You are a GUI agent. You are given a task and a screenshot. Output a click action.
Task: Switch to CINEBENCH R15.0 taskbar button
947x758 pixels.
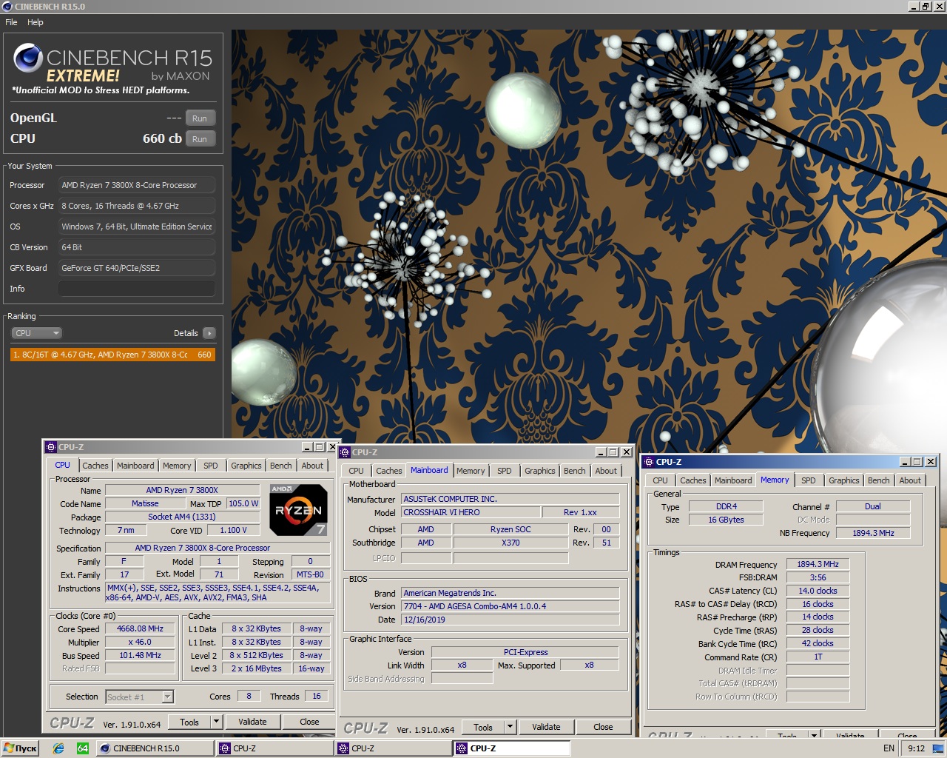[x=155, y=748]
